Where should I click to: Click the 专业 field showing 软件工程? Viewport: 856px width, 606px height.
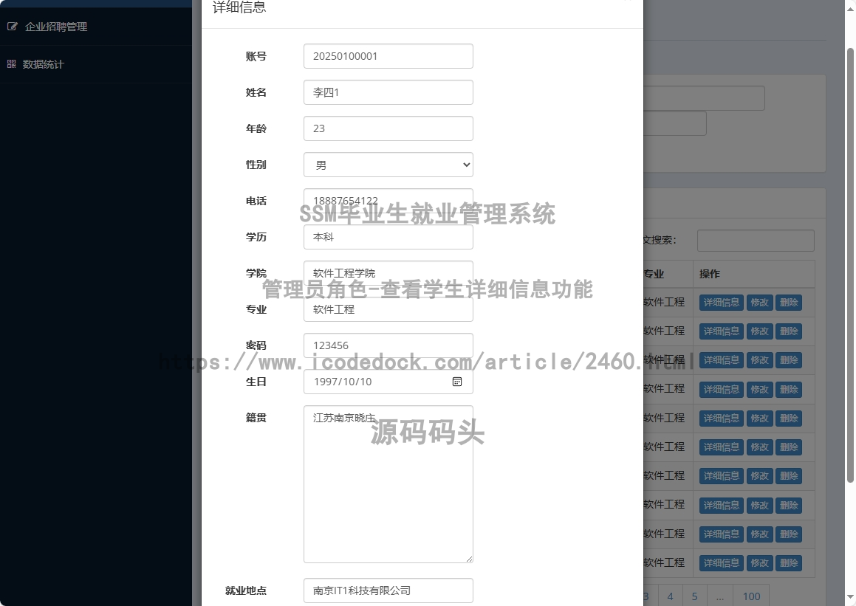388,309
